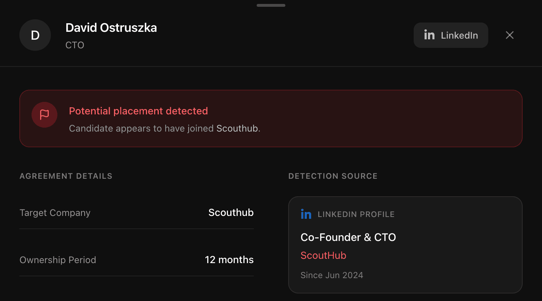Dismiss the panel with the X
Image resolution: width=542 pixels, height=301 pixels.
[x=509, y=35]
